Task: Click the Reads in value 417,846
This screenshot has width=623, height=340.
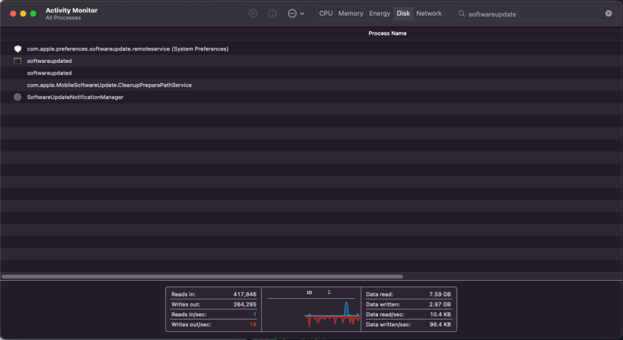Action: 245,295
